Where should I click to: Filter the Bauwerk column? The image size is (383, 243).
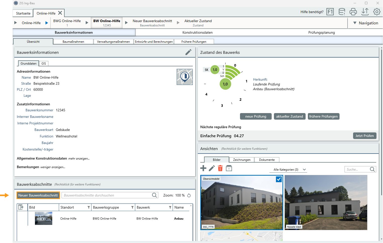click(x=170, y=207)
